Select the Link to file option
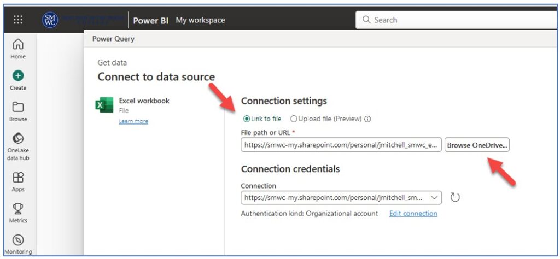Viewport: 560px width, 259px height. pos(262,119)
